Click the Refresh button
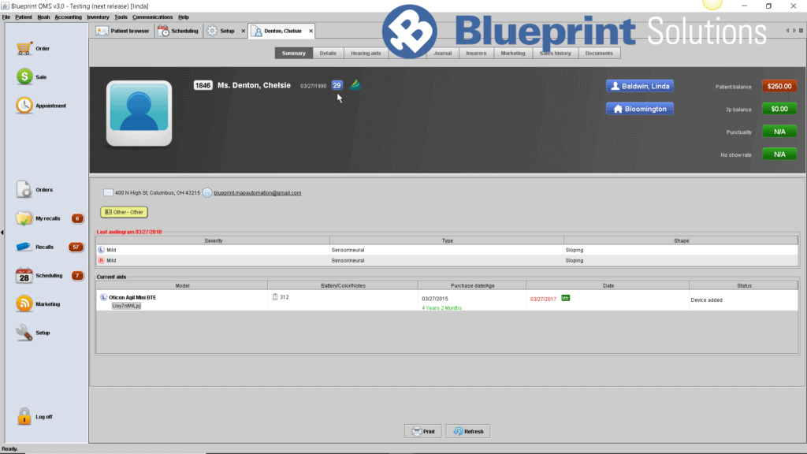This screenshot has height=454, width=807. pyautogui.click(x=468, y=431)
